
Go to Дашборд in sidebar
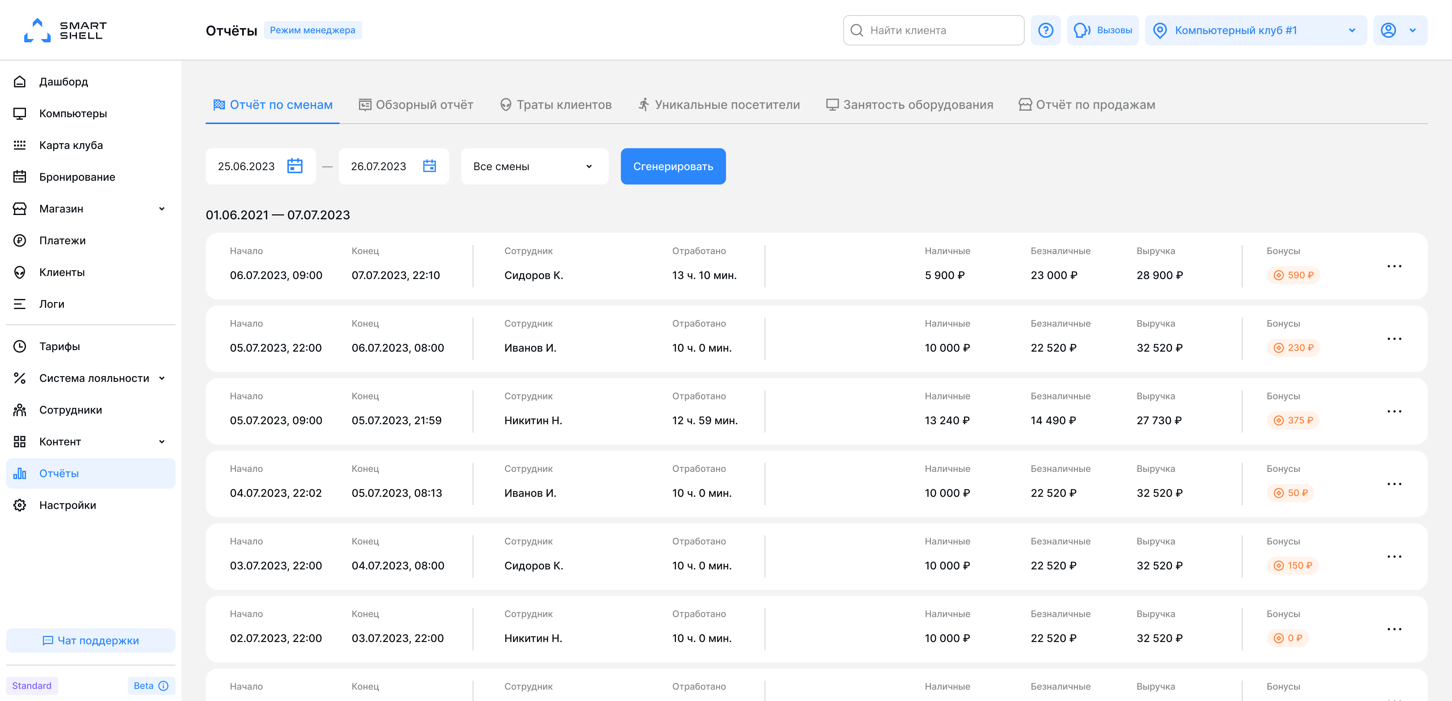click(91, 82)
